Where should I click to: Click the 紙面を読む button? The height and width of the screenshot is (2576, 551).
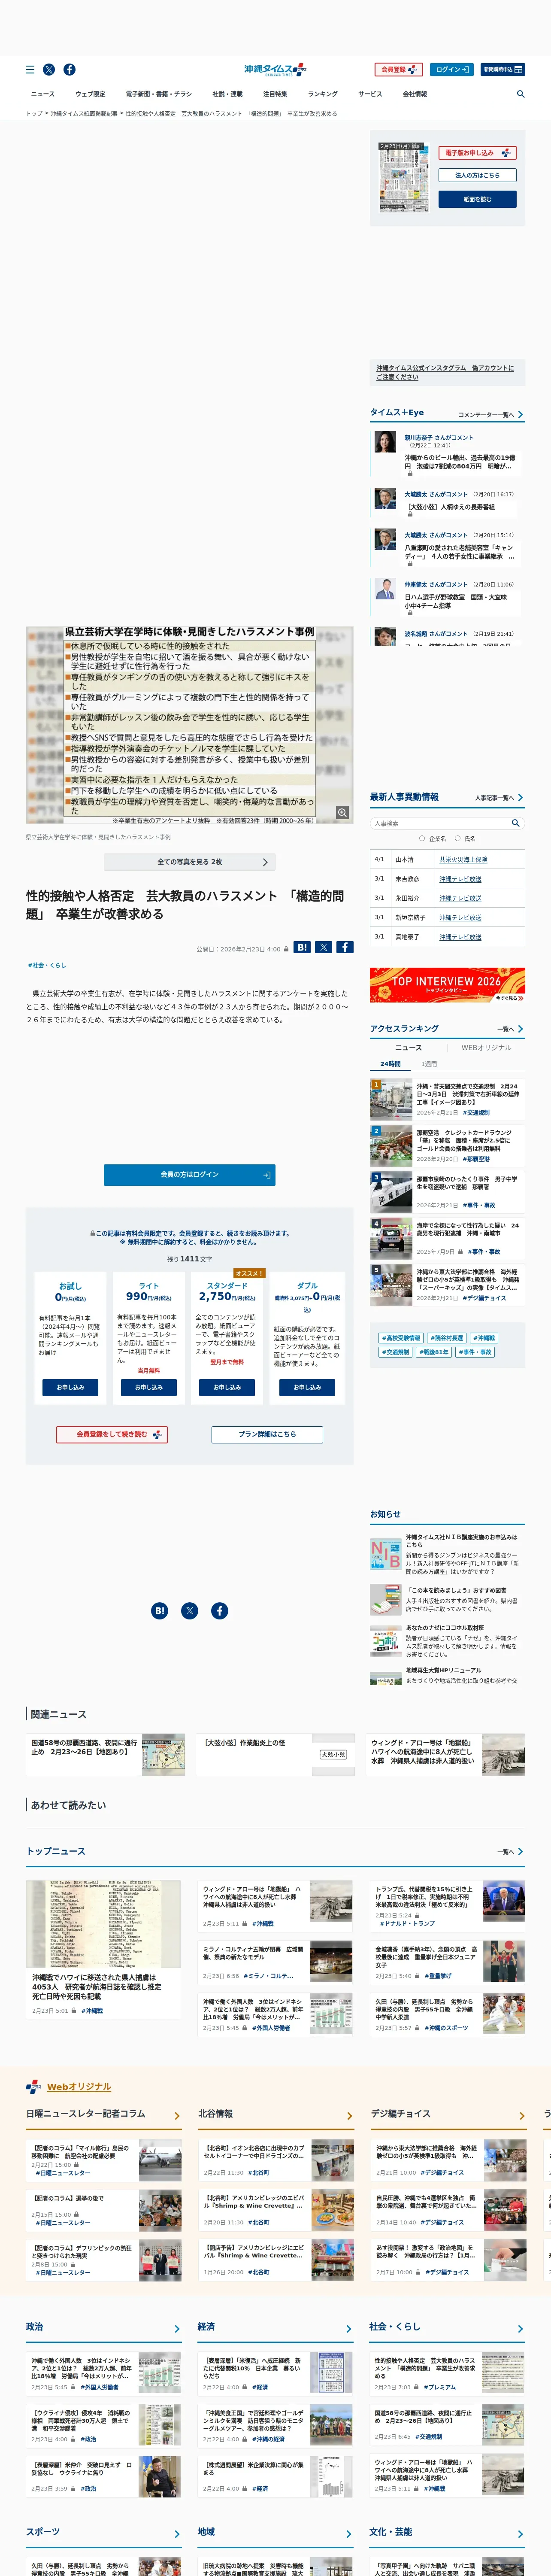pyautogui.click(x=477, y=199)
